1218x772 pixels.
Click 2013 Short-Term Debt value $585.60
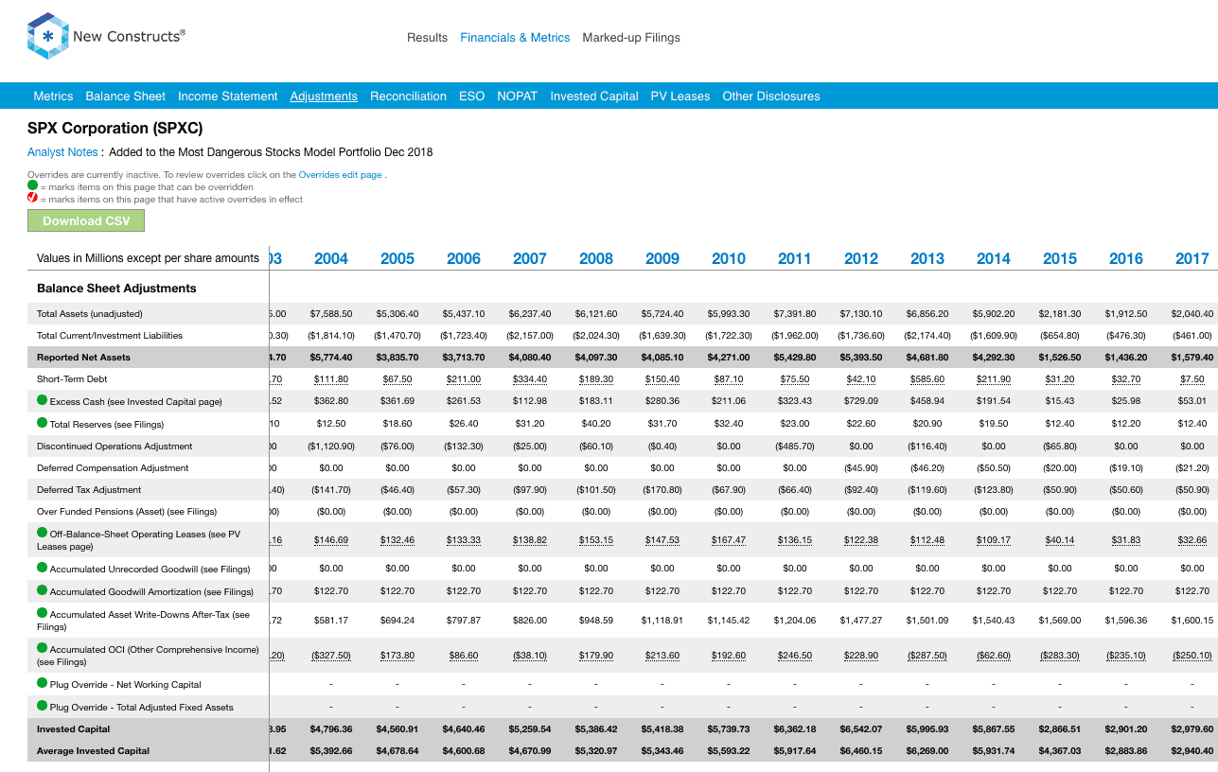click(927, 379)
